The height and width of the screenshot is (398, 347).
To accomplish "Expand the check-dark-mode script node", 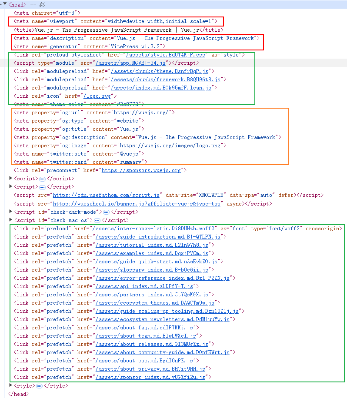I will click(x=10, y=212).
